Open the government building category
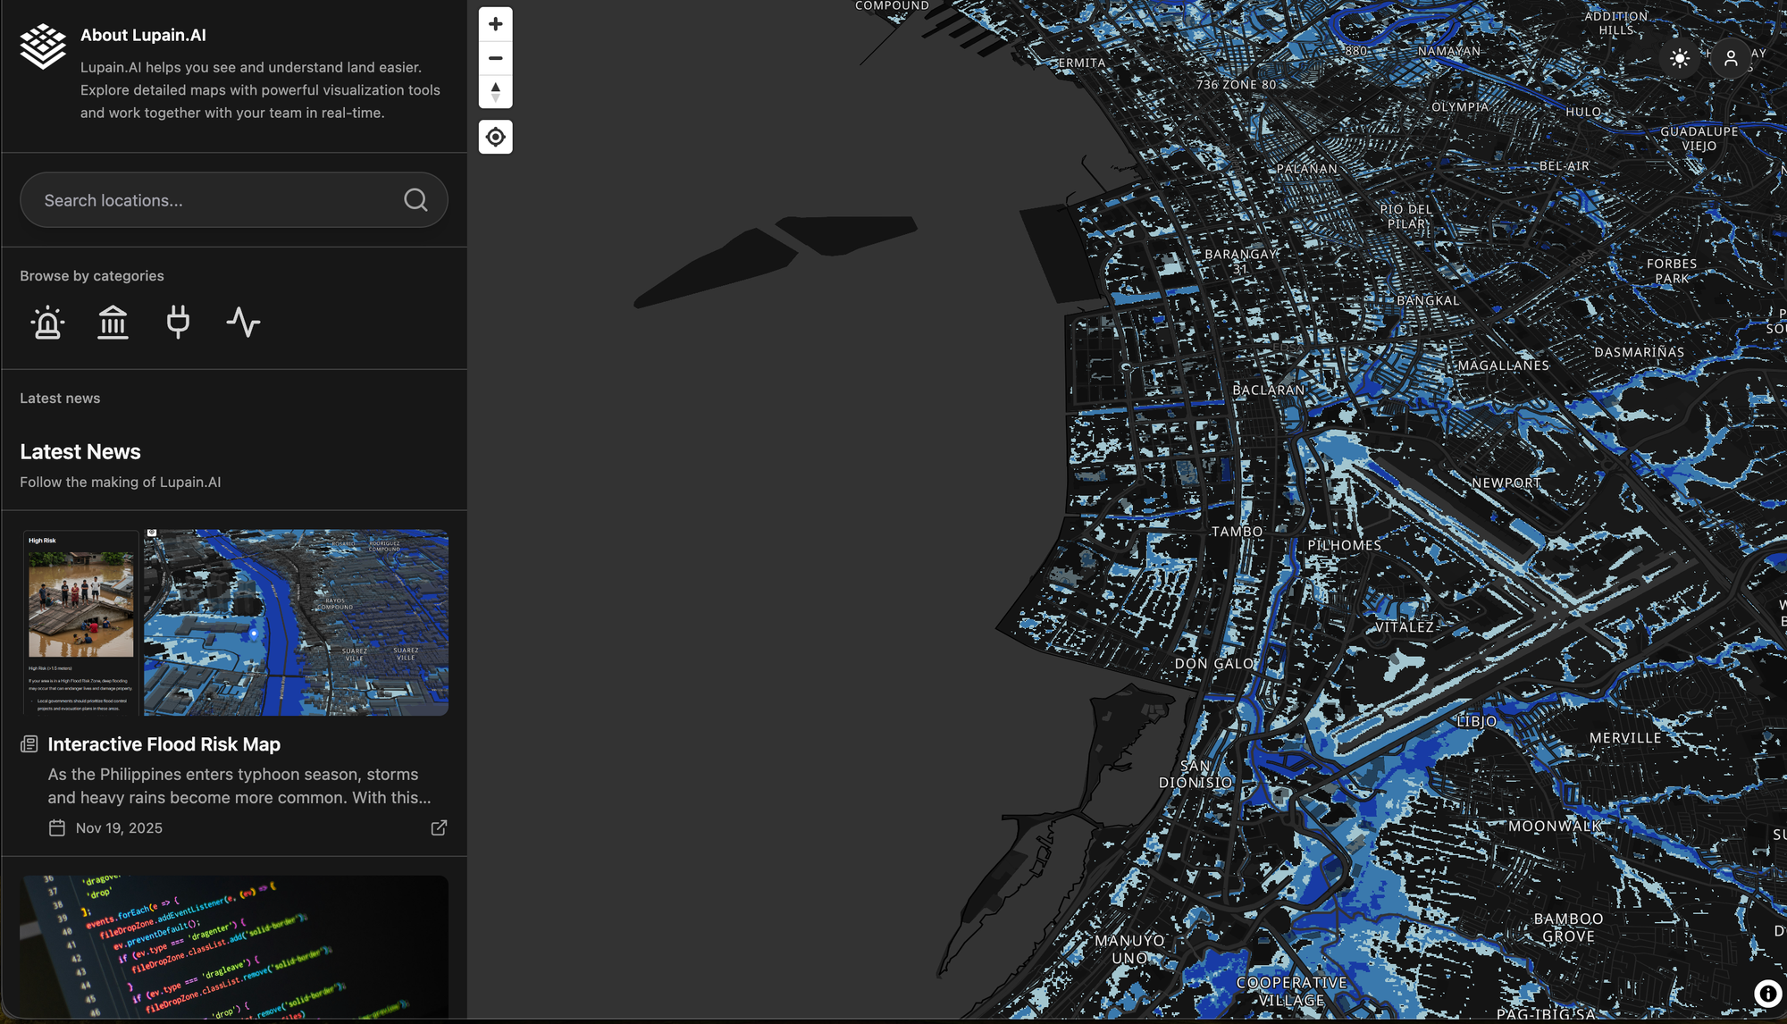 click(113, 322)
